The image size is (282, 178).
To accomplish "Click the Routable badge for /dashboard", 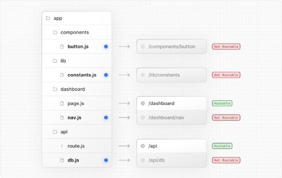I will click(x=222, y=103).
